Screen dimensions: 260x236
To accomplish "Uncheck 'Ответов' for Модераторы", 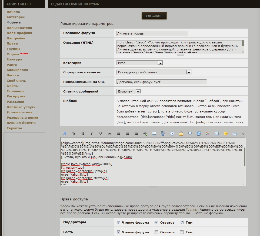I will [x=156, y=223].
